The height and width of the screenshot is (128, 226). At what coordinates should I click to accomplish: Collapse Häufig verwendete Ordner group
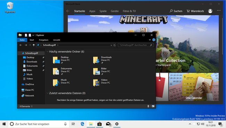coord(48,51)
